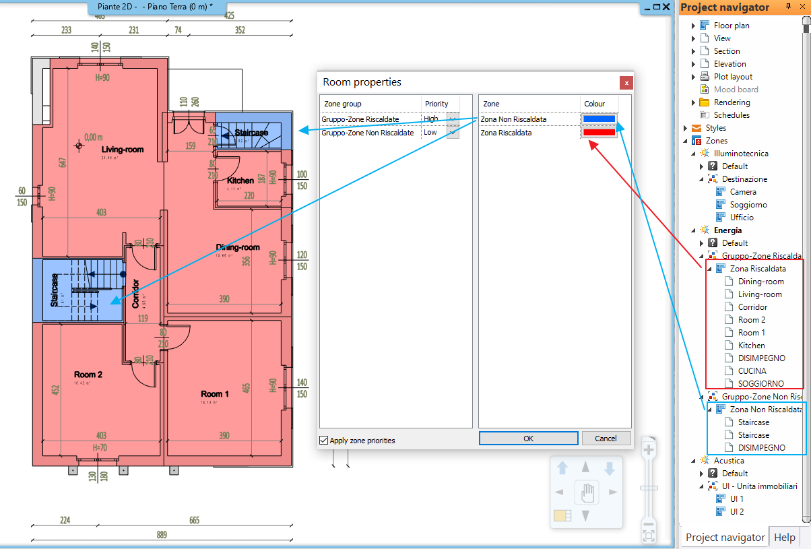Select the Plot layout printer icon
The width and height of the screenshot is (811, 549).
[x=705, y=77]
